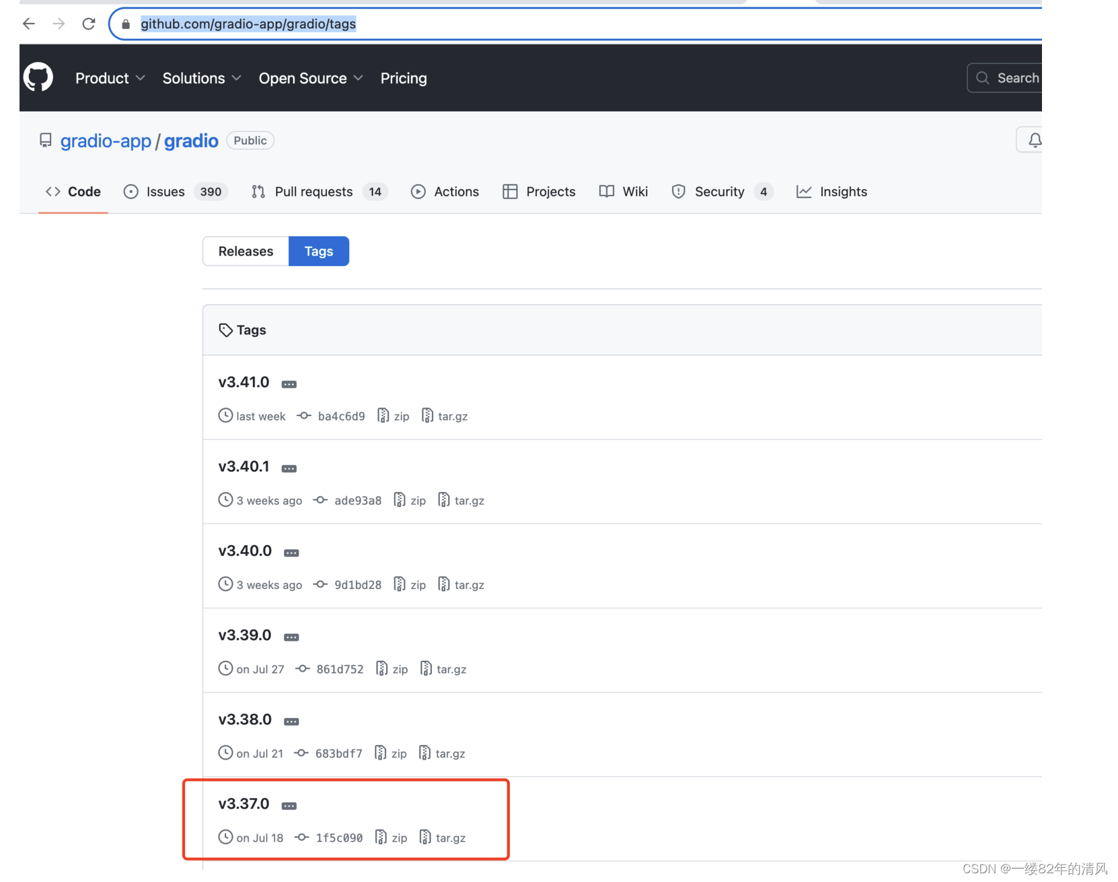Select the Code tab

tap(73, 192)
